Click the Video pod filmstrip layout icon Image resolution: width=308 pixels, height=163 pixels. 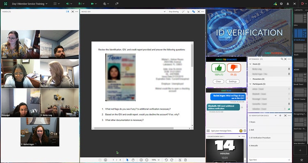click(67, 11)
